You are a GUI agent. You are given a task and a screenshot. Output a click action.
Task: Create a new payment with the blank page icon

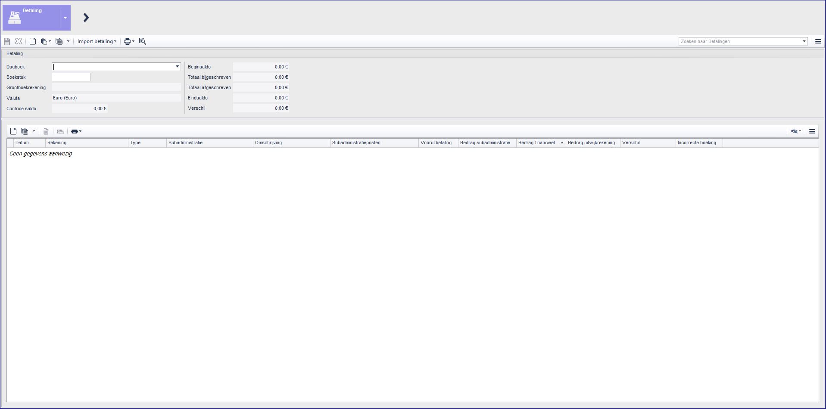[x=33, y=41]
